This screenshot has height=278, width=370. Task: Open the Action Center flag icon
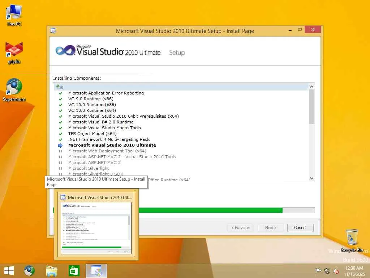click(318, 271)
